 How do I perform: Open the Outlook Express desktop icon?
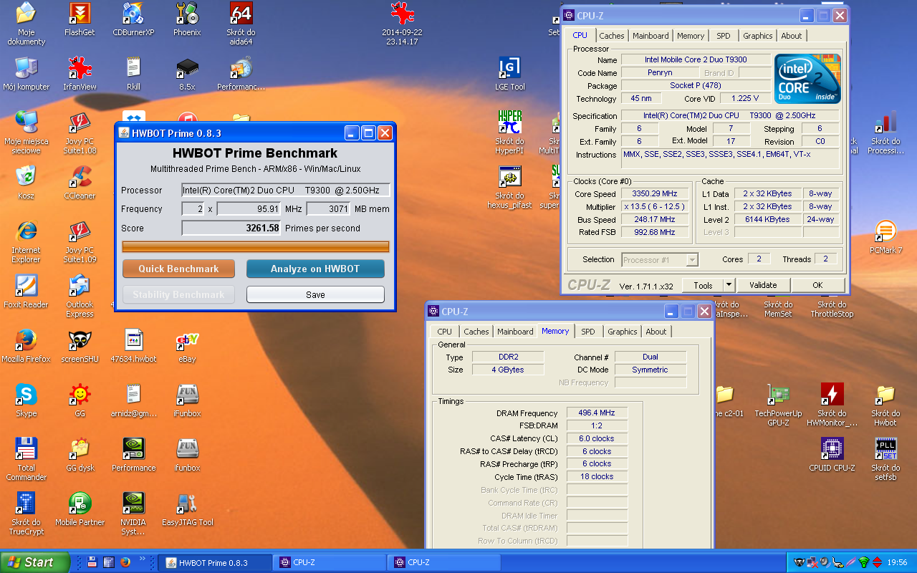tap(80, 285)
